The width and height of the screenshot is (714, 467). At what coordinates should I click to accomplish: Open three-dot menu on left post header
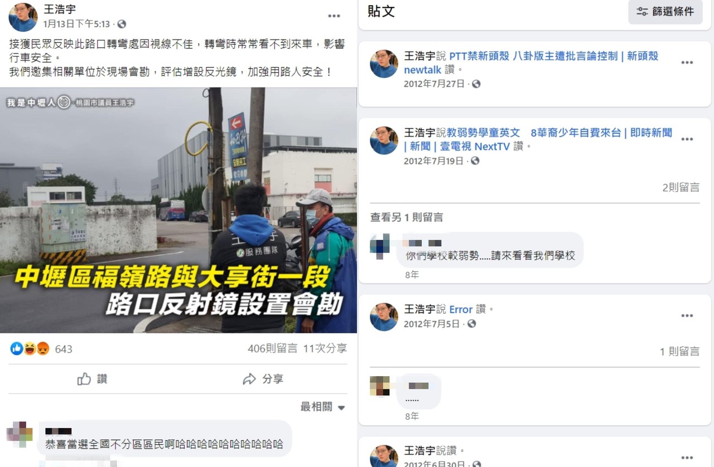point(334,16)
